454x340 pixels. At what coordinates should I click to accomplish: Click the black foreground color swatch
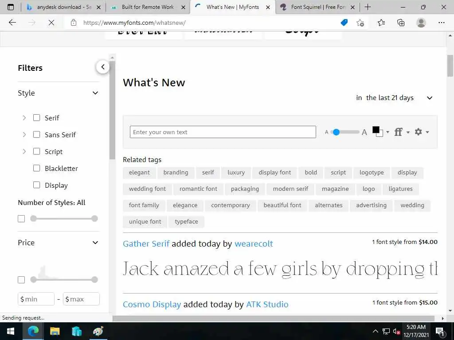pos(376,130)
